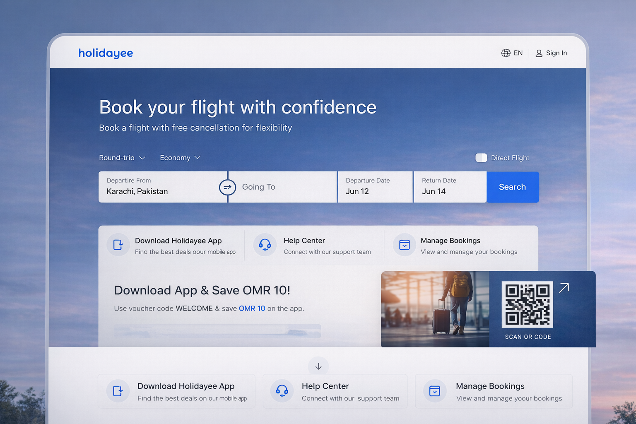Image resolution: width=636 pixels, height=424 pixels.
Task: Click the Sign In link
Action: pyautogui.click(x=551, y=53)
